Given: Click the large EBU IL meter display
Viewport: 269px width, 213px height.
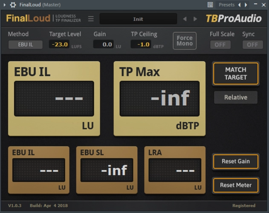Looking at the screenshot, I should 54,98.
